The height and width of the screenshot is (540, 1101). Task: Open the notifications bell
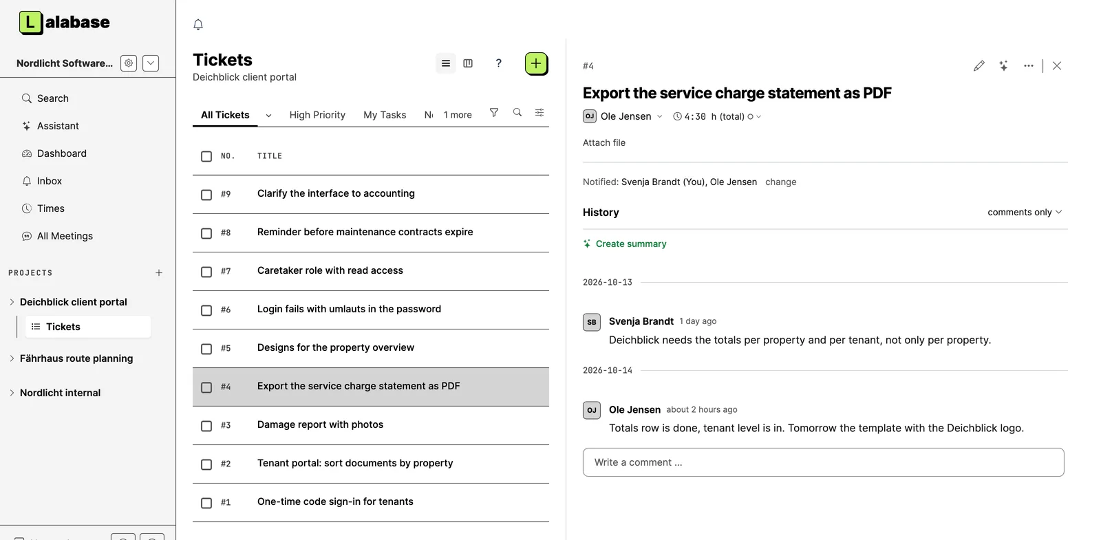tap(198, 25)
